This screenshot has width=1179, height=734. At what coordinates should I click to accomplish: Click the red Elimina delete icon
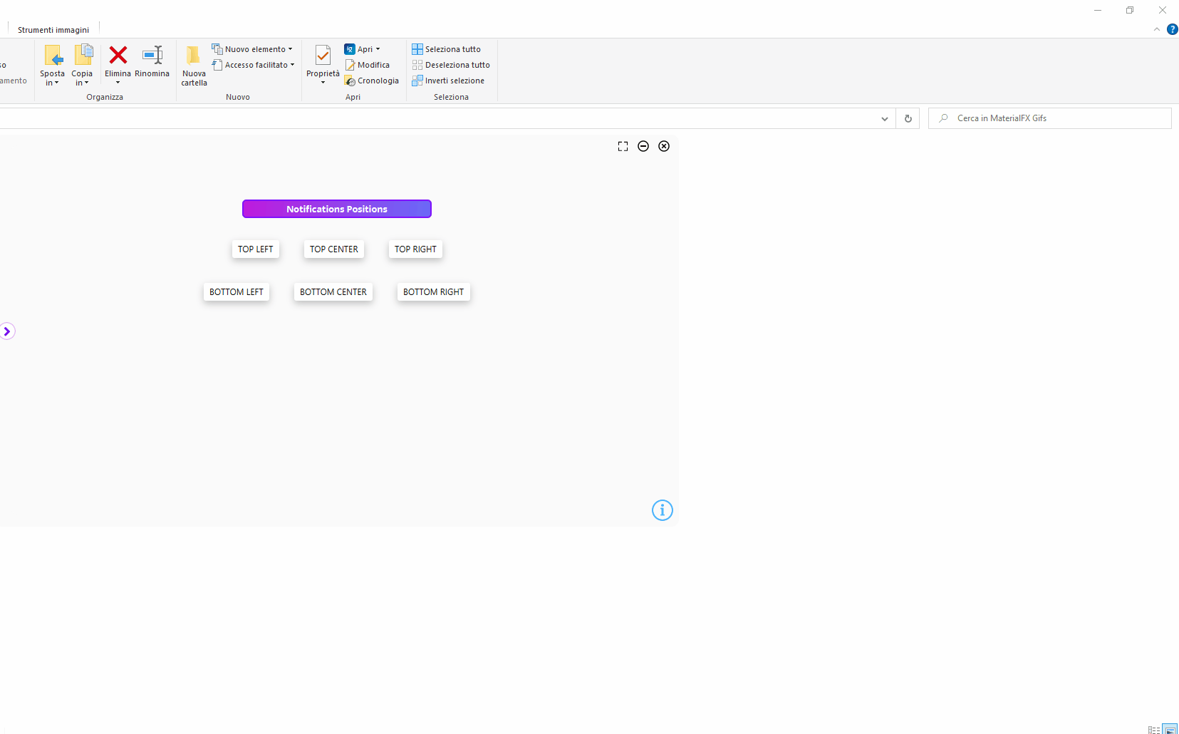tap(118, 55)
